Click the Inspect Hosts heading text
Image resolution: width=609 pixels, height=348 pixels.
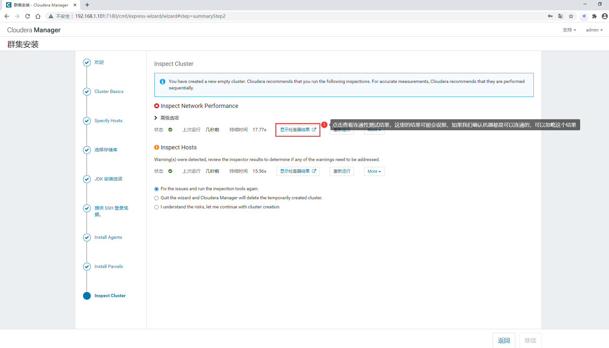179,147
